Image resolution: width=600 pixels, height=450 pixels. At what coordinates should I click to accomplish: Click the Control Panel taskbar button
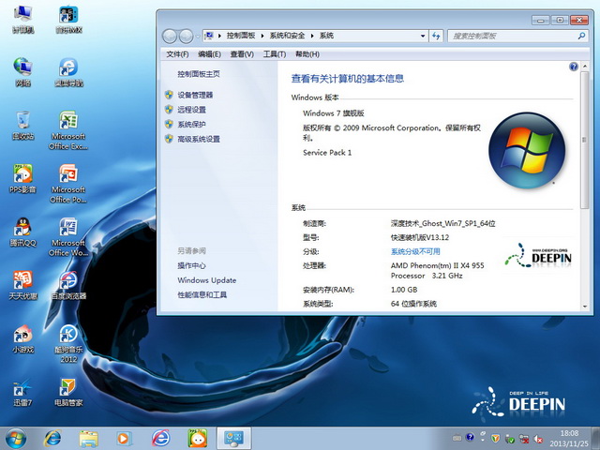233,439
